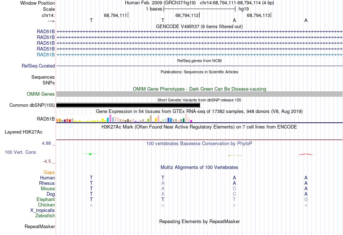343x235 pixels.
Task: Click the ---> strand direction arrow
Action: coord(51,21)
